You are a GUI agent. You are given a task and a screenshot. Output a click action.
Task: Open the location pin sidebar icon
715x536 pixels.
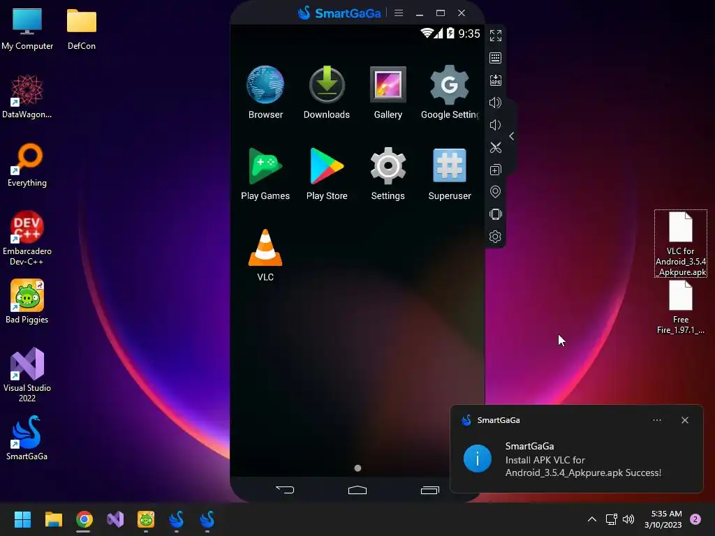(x=496, y=192)
